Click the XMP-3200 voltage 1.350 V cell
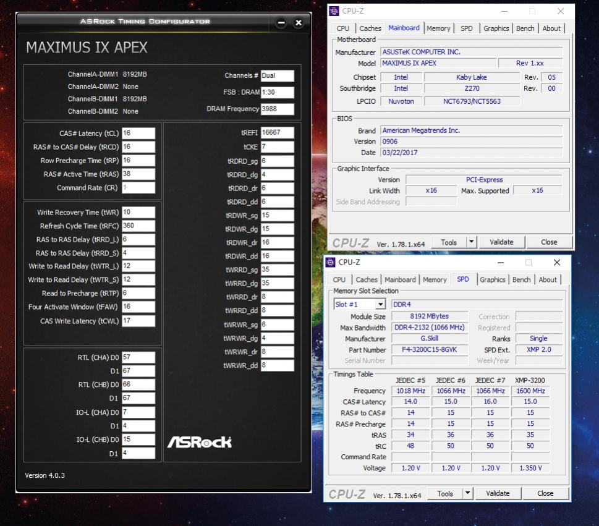 (530, 468)
